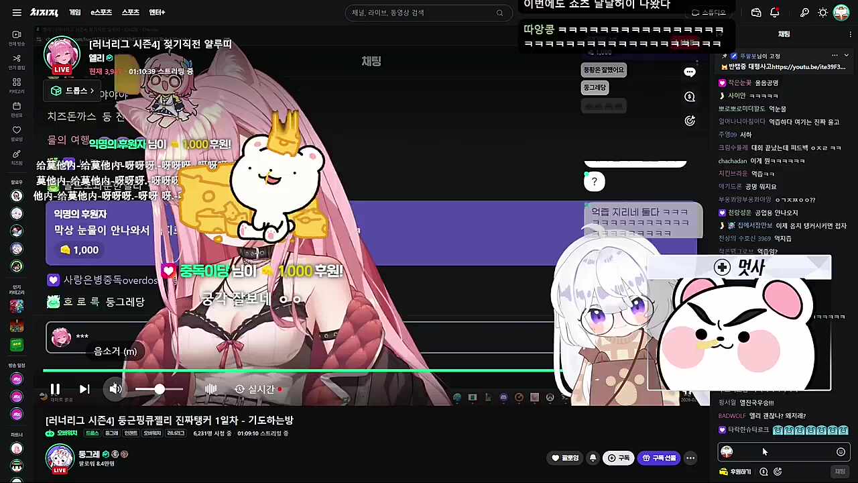Open the e스포츠 category
The height and width of the screenshot is (483, 858).
pos(101,12)
